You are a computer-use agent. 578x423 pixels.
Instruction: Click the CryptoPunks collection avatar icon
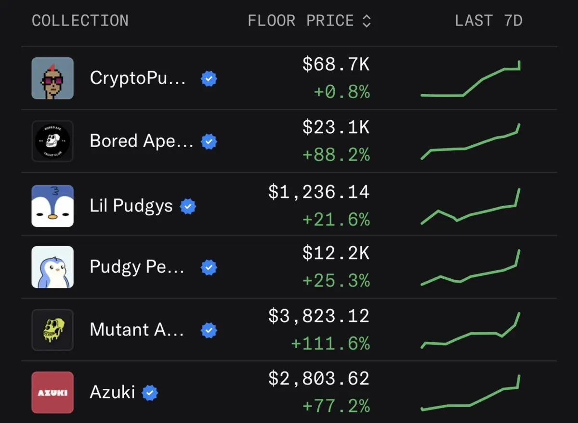53,78
